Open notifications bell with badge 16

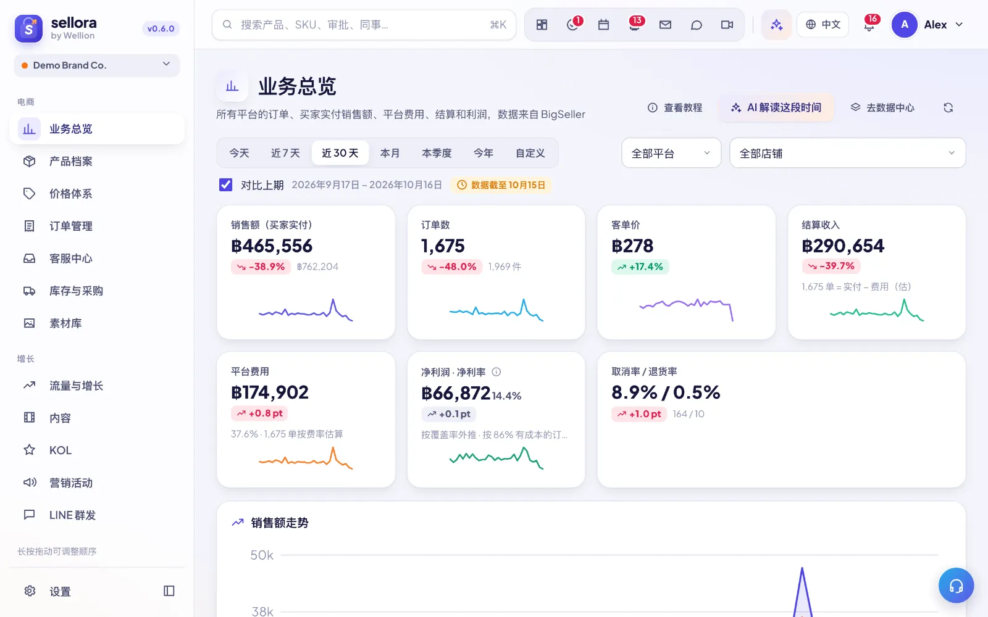869,25
